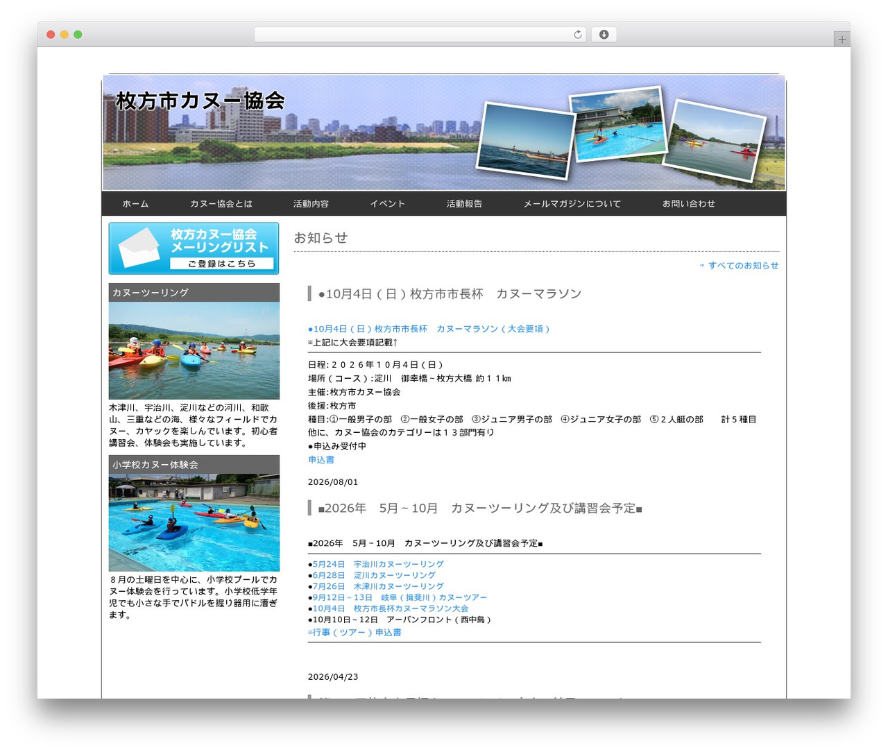888x752 pixels.
Task: Click the browser reload icon
Action: tap(578, 35)
